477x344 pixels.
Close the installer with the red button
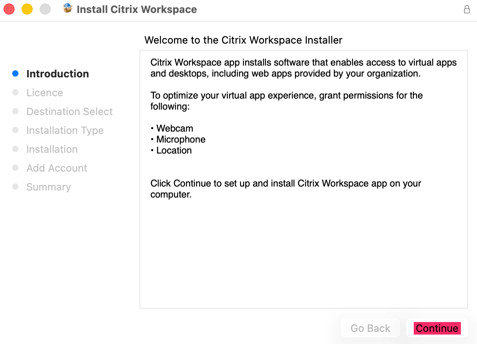click(x=9, y=9)
